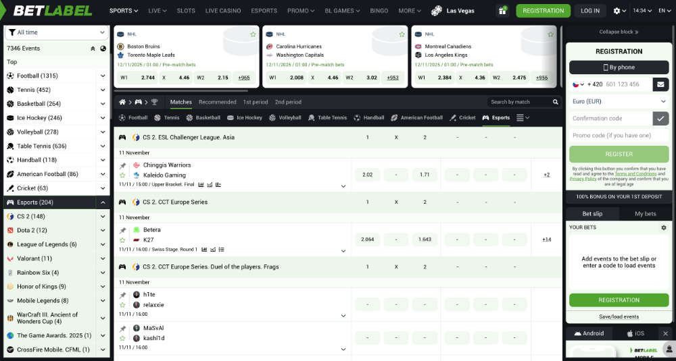Open bet slip settings gear
Image resolution: width=676 pixels, height=361 pixels.
664,227
